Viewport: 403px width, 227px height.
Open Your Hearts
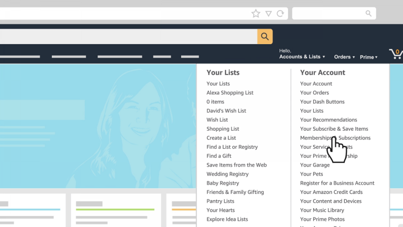coord(220,210)
